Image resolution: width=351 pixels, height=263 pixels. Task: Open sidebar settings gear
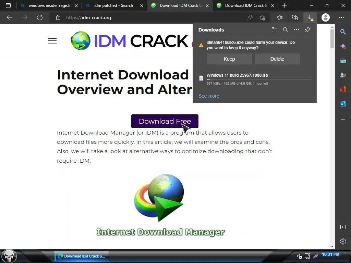[343, 241]
